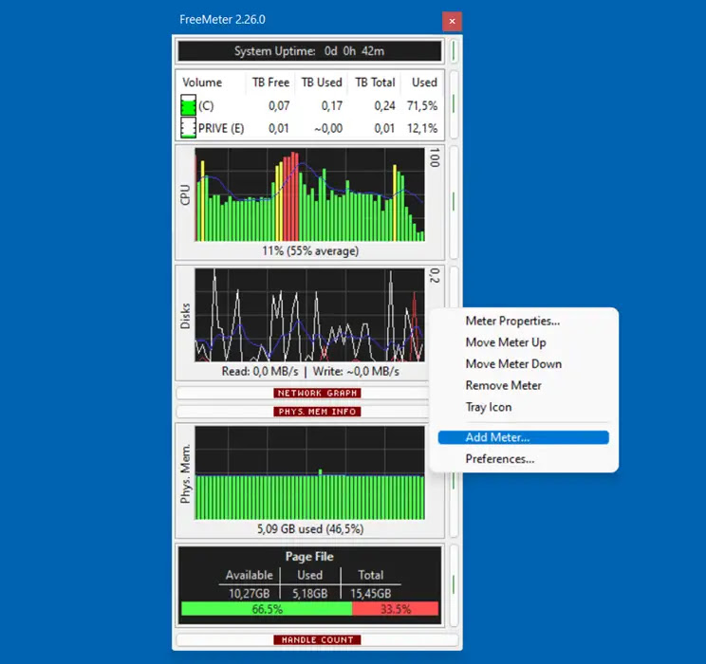The width and height of the screenshot is (706, 664).
Task: Select Tray Icon menu entry
Action: (x=489, y=407)
